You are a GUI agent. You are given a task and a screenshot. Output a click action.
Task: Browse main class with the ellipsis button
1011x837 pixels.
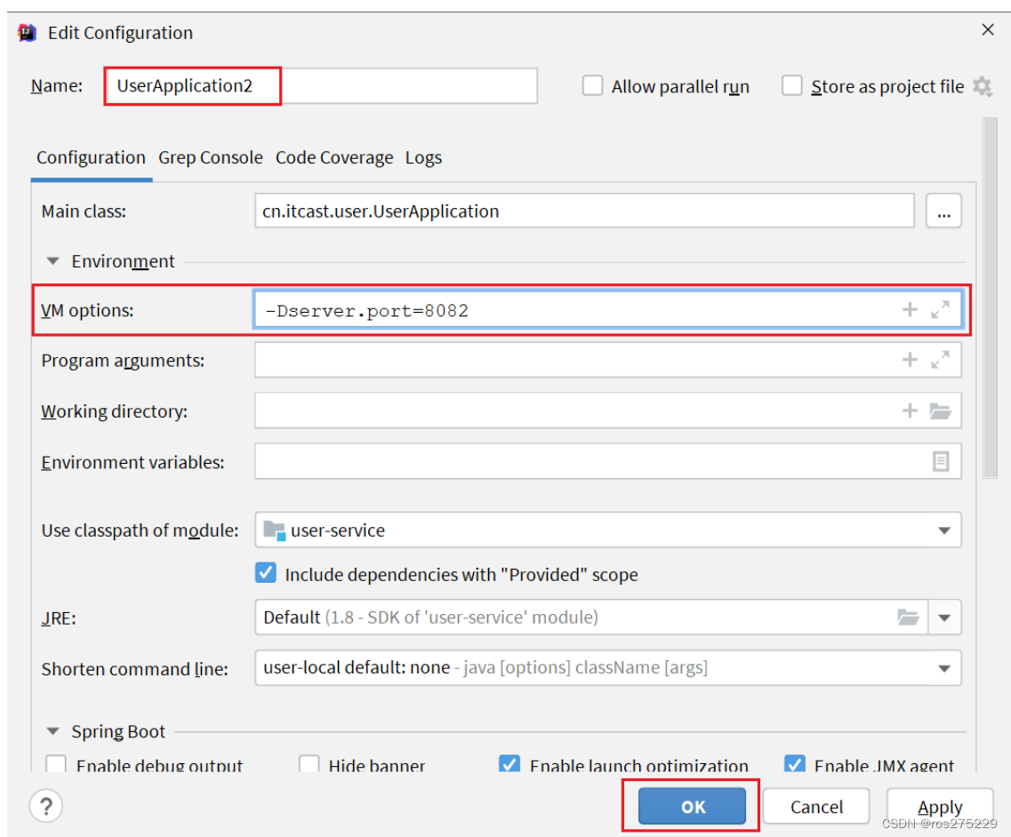pos(943,211)
